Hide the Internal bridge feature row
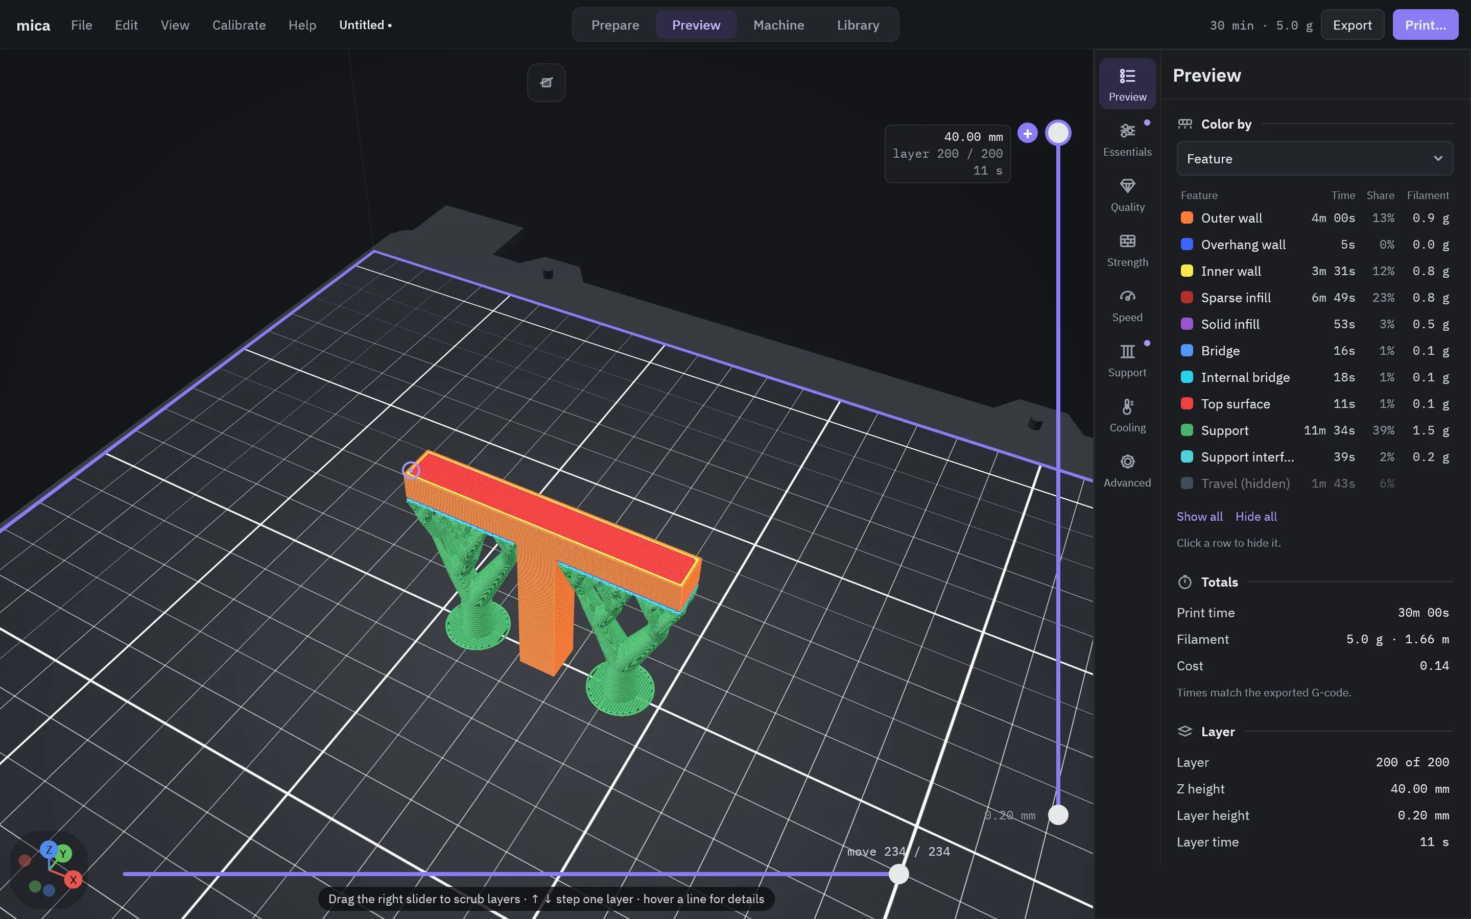The image size is (1471, 919). tap(1315, 377)
